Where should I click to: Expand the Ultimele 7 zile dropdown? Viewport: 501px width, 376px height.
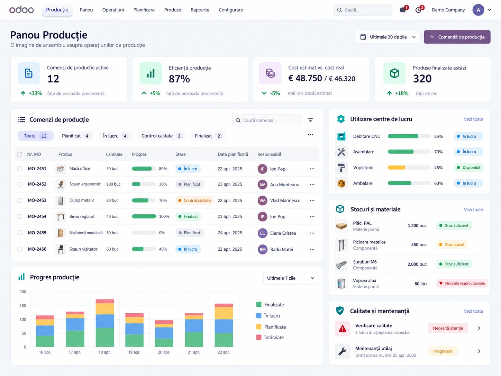291,278
